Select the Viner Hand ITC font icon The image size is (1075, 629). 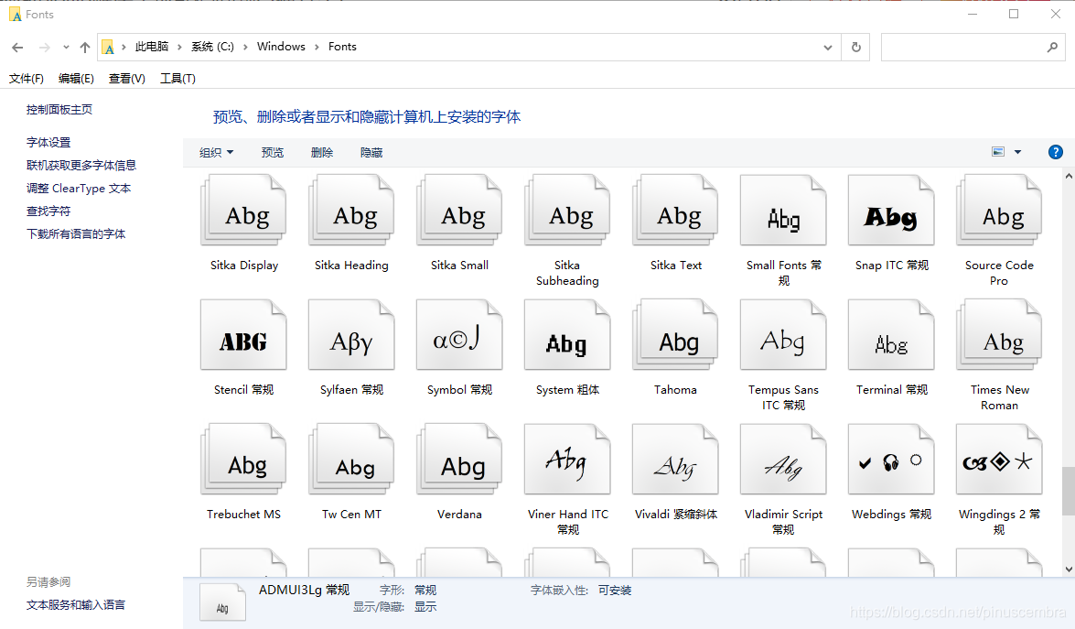[567, 459]
